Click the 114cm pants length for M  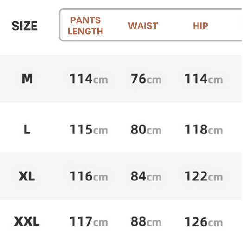click(89, 79)
